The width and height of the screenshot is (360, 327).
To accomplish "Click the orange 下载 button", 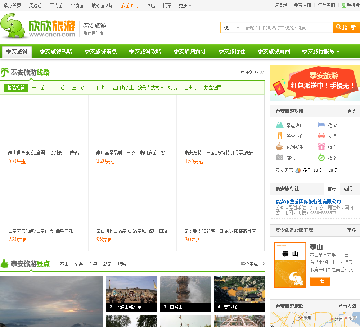I will [320, 281].
